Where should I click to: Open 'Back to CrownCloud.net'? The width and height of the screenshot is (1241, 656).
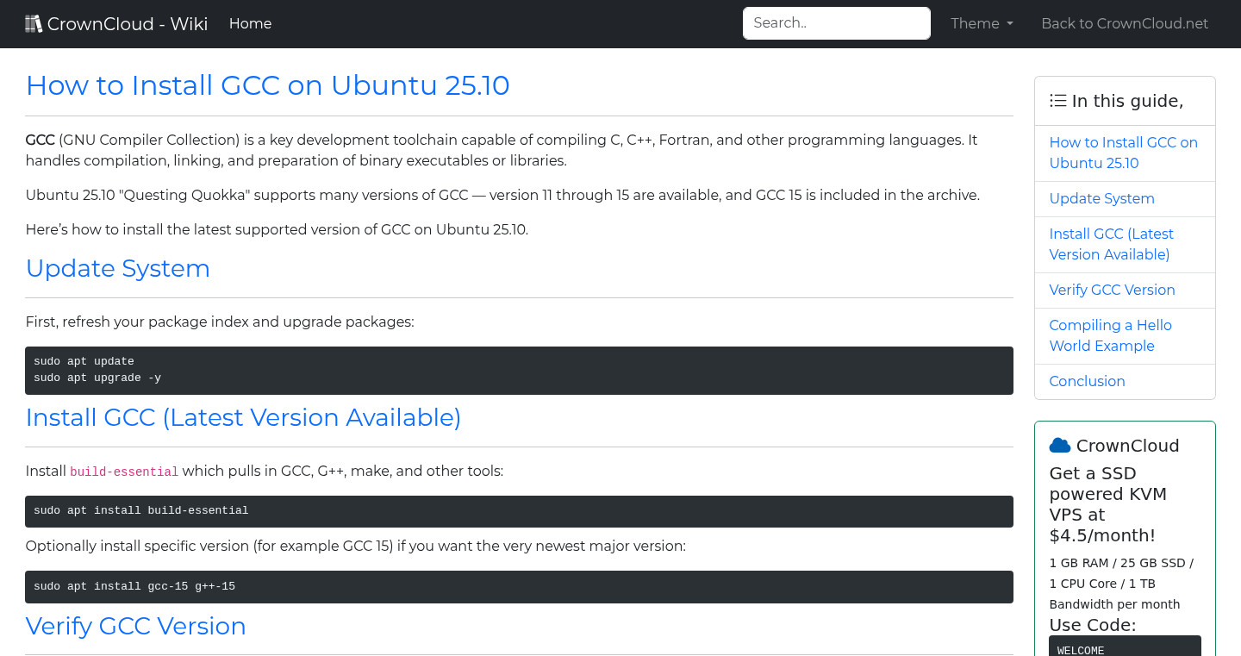coord(1125,23)
